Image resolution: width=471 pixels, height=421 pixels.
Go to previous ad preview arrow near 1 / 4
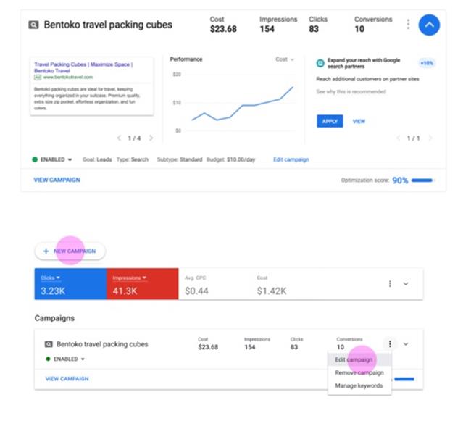119,138
